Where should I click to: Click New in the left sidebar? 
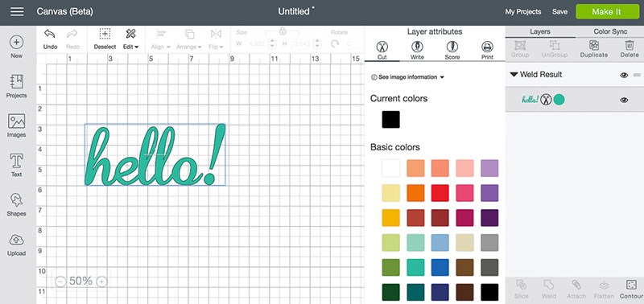[x=16, y=47]
